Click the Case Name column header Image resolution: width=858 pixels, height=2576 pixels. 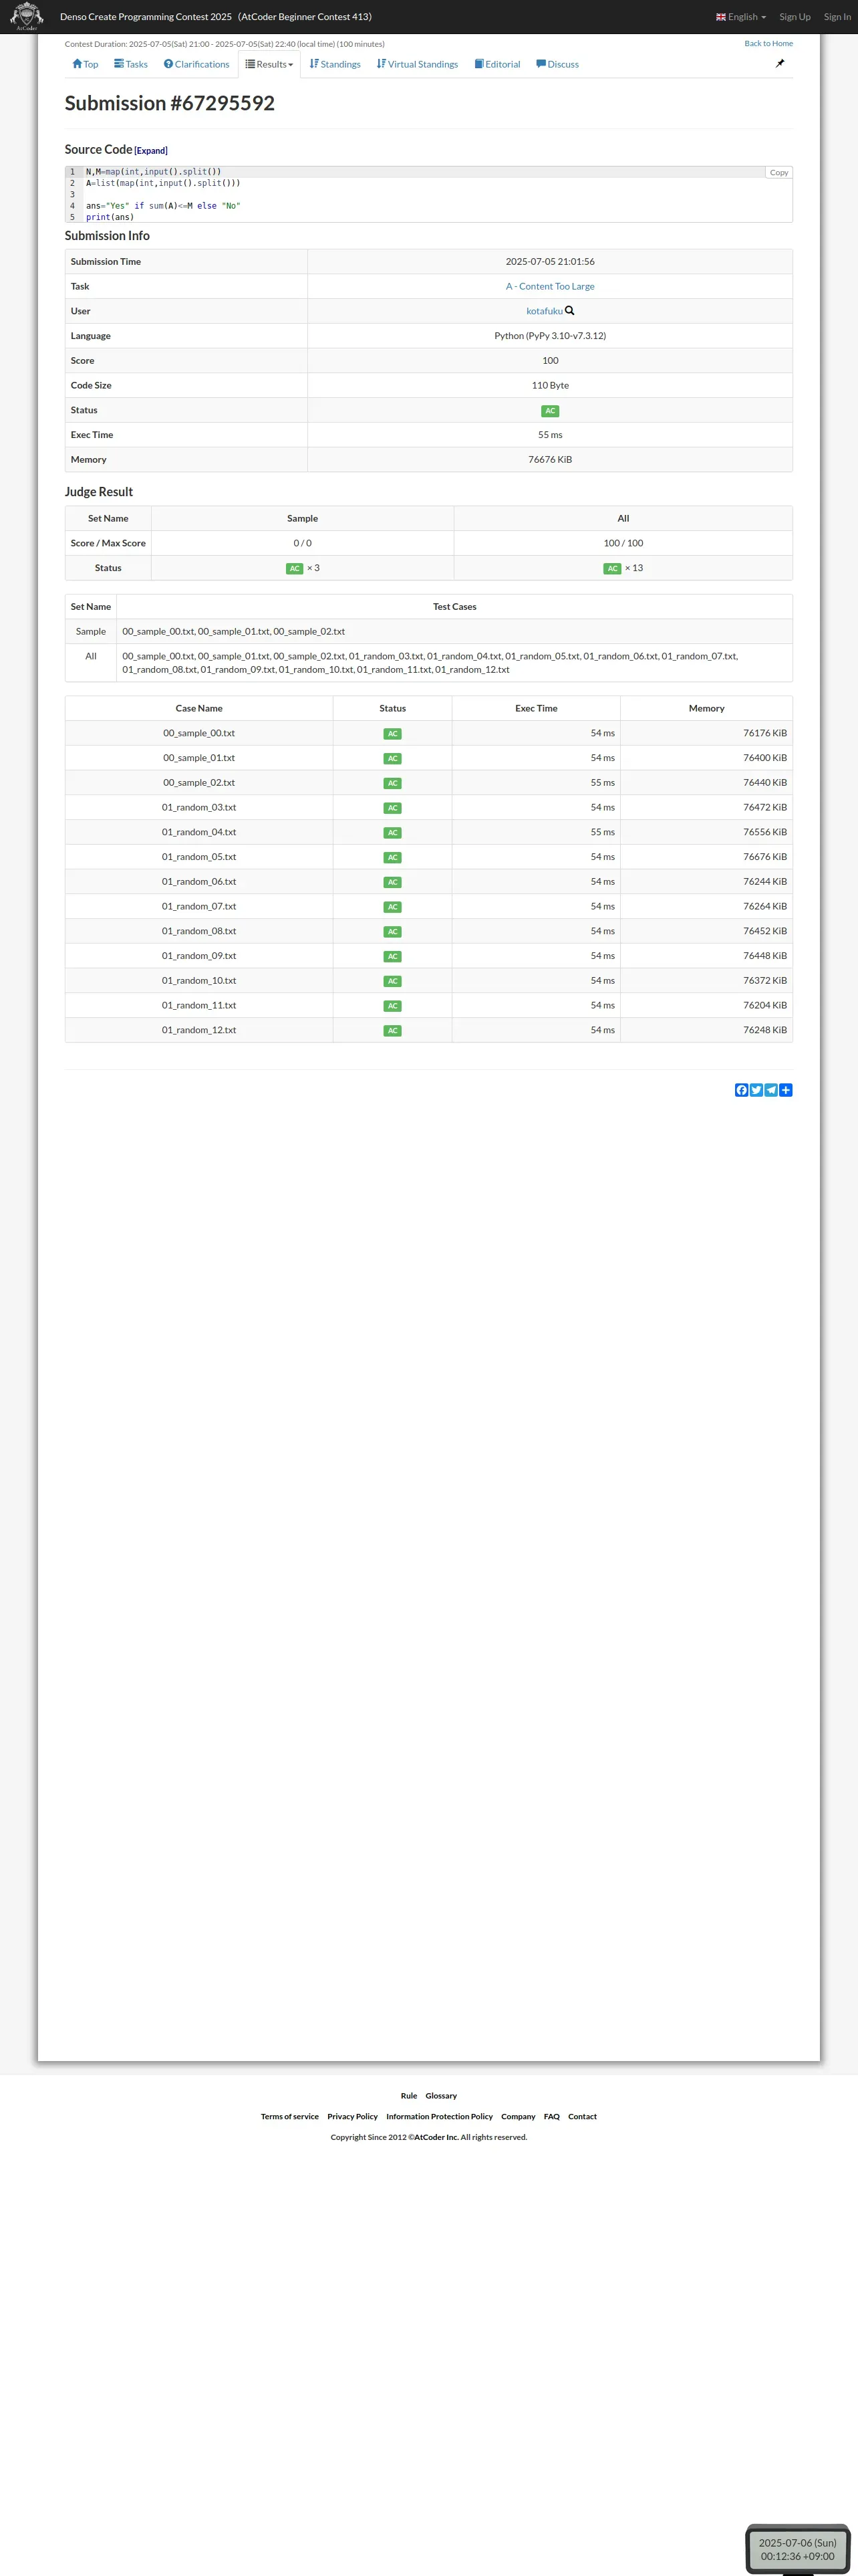tap(198, 708)
